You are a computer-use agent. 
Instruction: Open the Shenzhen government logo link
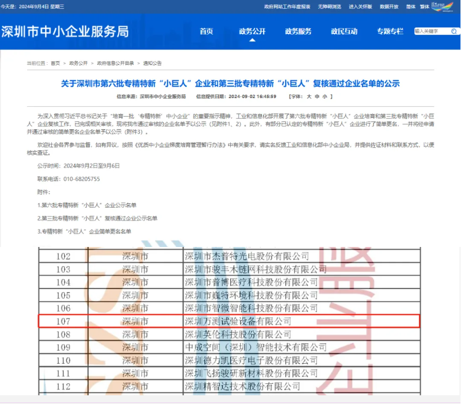(x=442, y=7)
